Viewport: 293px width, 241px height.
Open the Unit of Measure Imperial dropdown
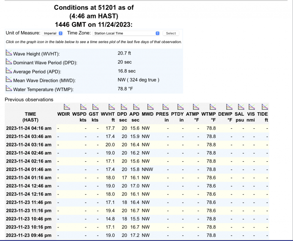(52, 33)
